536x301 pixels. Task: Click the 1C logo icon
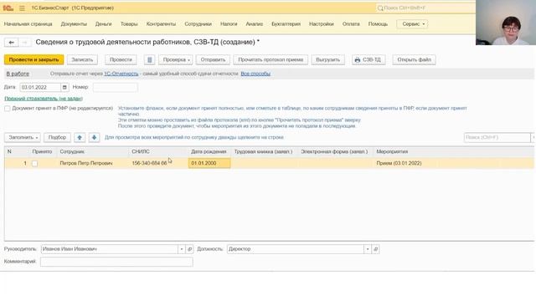[x=8, y=8]
